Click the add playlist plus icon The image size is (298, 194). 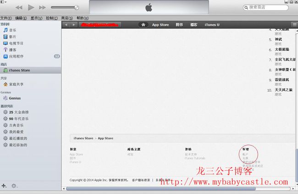[4, 186]
